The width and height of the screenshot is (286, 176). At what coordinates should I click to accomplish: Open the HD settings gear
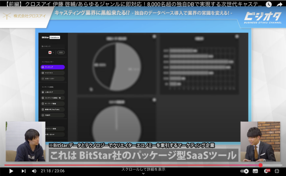click(267, 171)
